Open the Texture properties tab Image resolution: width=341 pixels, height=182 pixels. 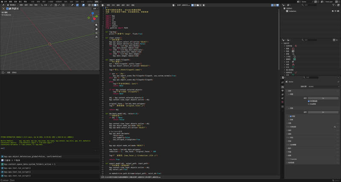(282, 107)
